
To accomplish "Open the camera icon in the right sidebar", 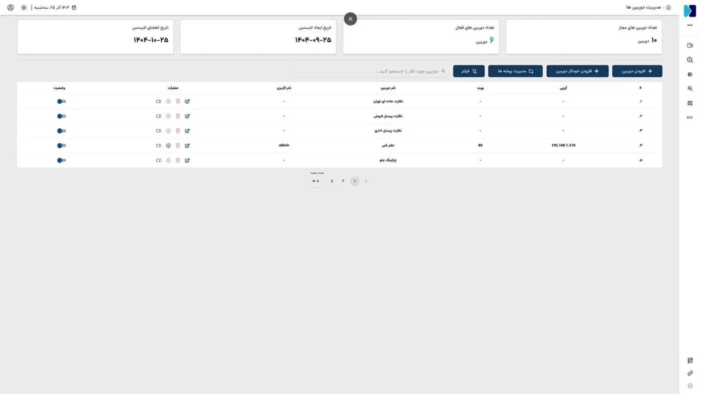I will [x=689, y=45].
